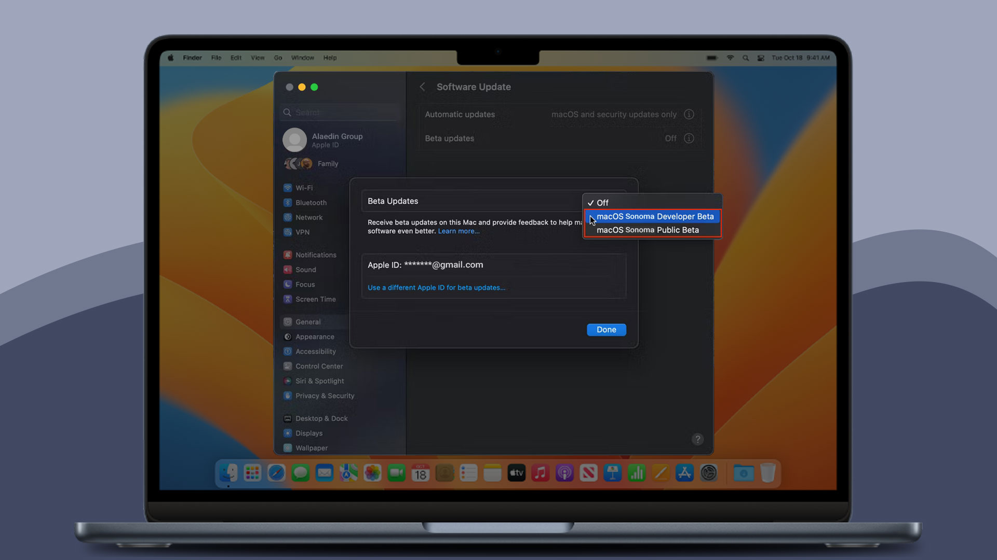Open Reminders app in the Dock
Viewport: 997px width, 560px height.
(x=468, y=473)
